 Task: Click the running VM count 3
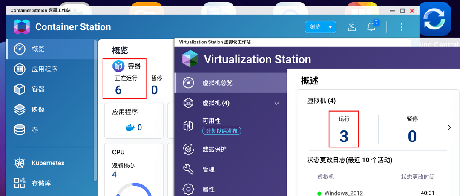(344, 136)
